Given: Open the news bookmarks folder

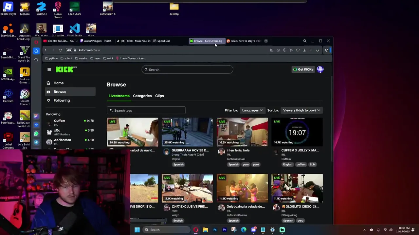Looking at the screenshot, I should [95, 58].
